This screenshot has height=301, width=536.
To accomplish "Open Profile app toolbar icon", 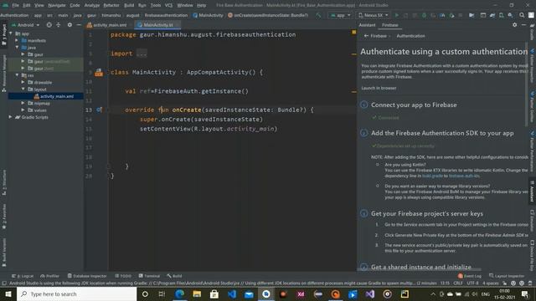I will tap(442, 15).
